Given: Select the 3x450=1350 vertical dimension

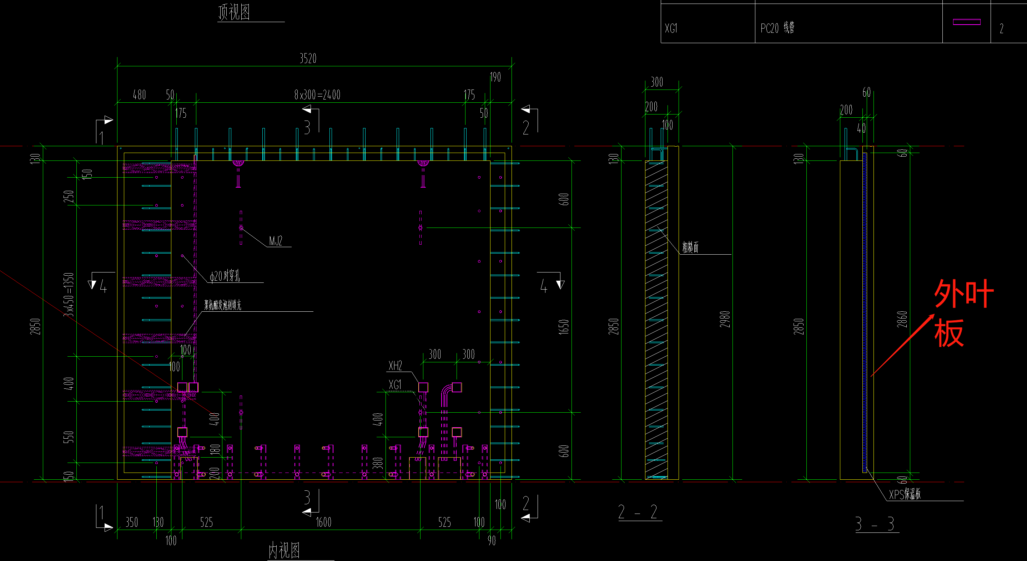Looking at the screenshot, I should pyautogui.click(x=69, y=295).
